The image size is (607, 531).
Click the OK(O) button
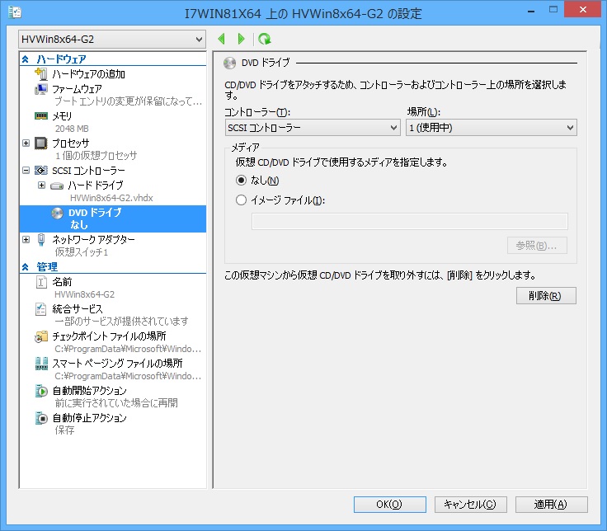[x=390, y=505]
